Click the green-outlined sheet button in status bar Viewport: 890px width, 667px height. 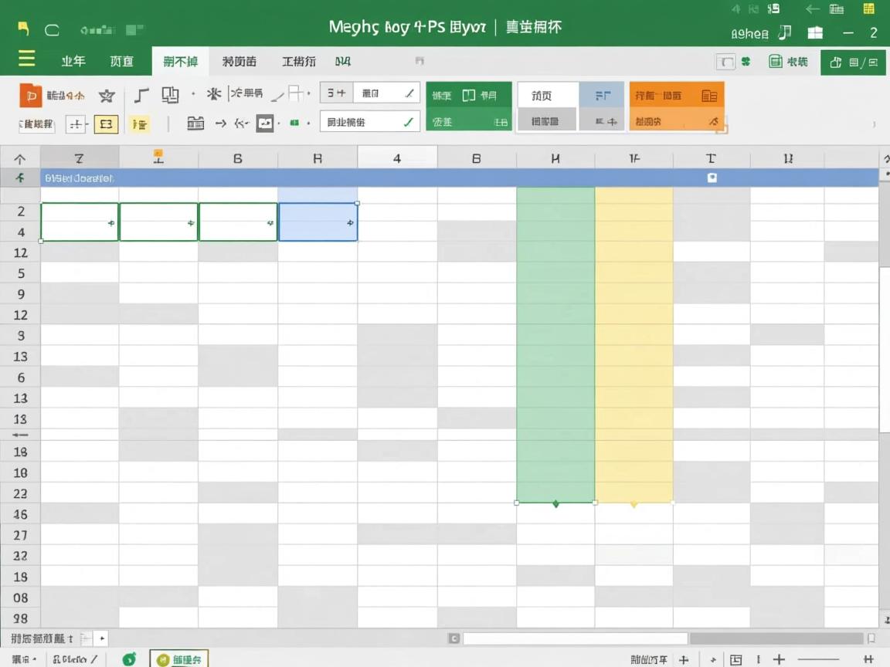coord(178,659)
